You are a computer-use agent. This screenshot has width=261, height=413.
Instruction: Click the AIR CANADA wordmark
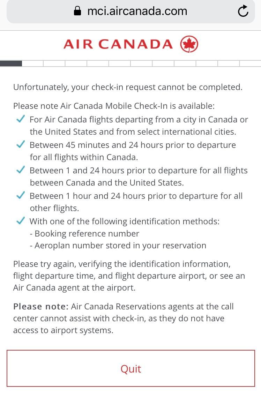(118, 44)
